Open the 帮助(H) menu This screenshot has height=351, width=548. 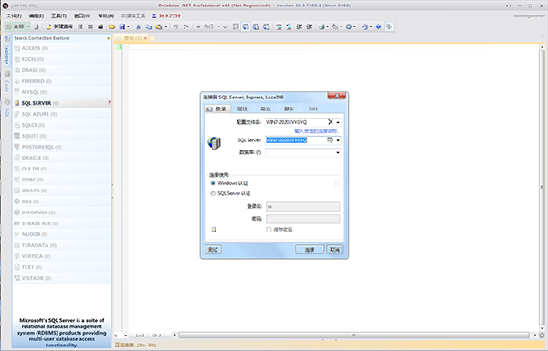106,15
